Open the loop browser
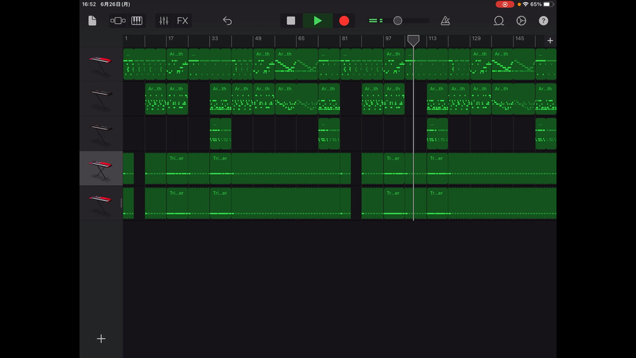The height and width of the screenshot is (358, 636). [499, 21]
